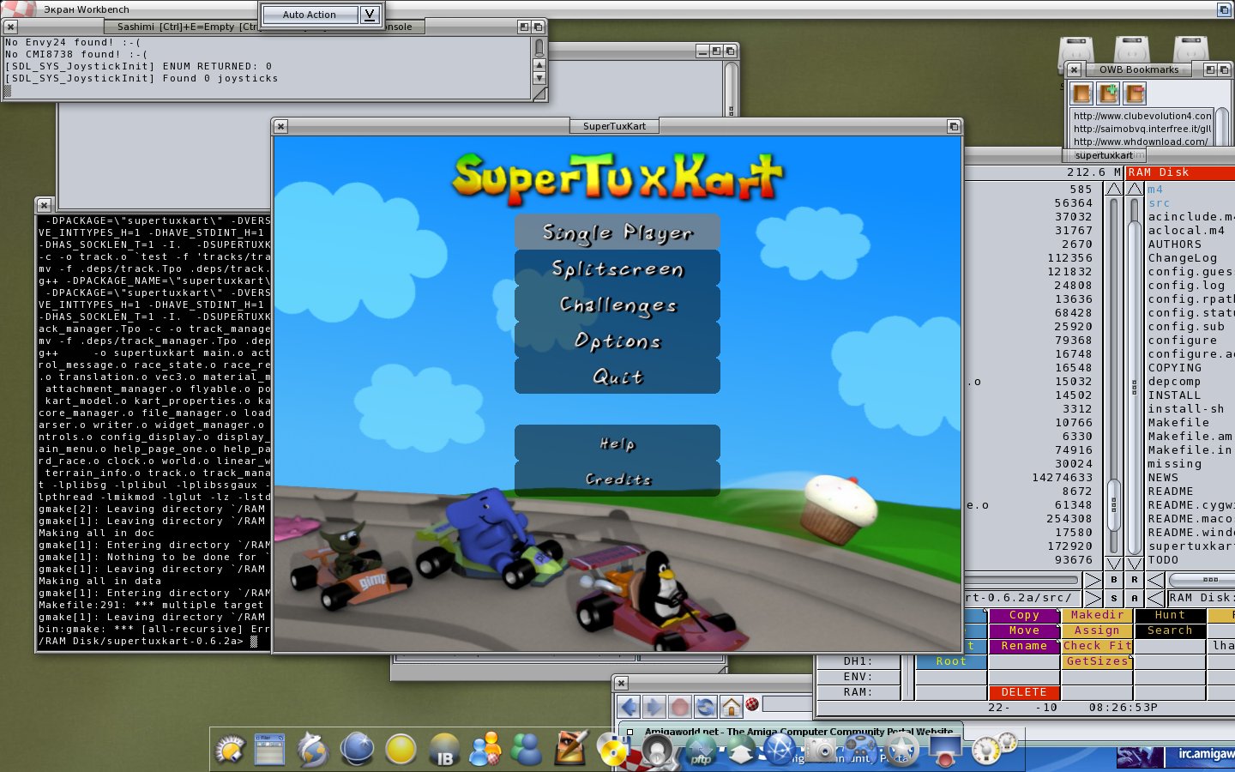Select the ChangeLog file in RAM Disk list
This screenshot has width=1235, height=772.
[x=1183, y=258]
